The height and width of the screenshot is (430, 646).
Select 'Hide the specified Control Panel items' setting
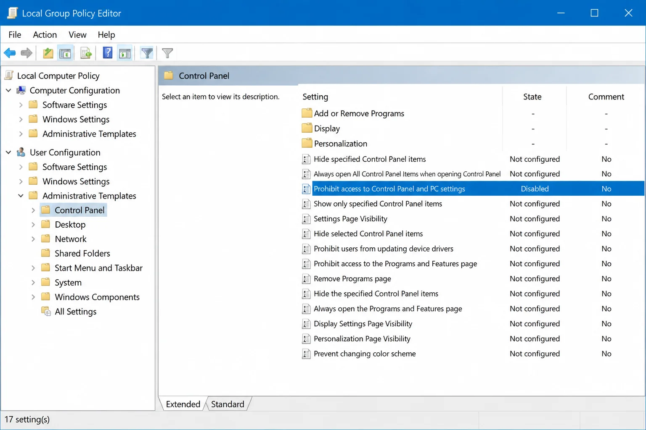click(376, 294)
